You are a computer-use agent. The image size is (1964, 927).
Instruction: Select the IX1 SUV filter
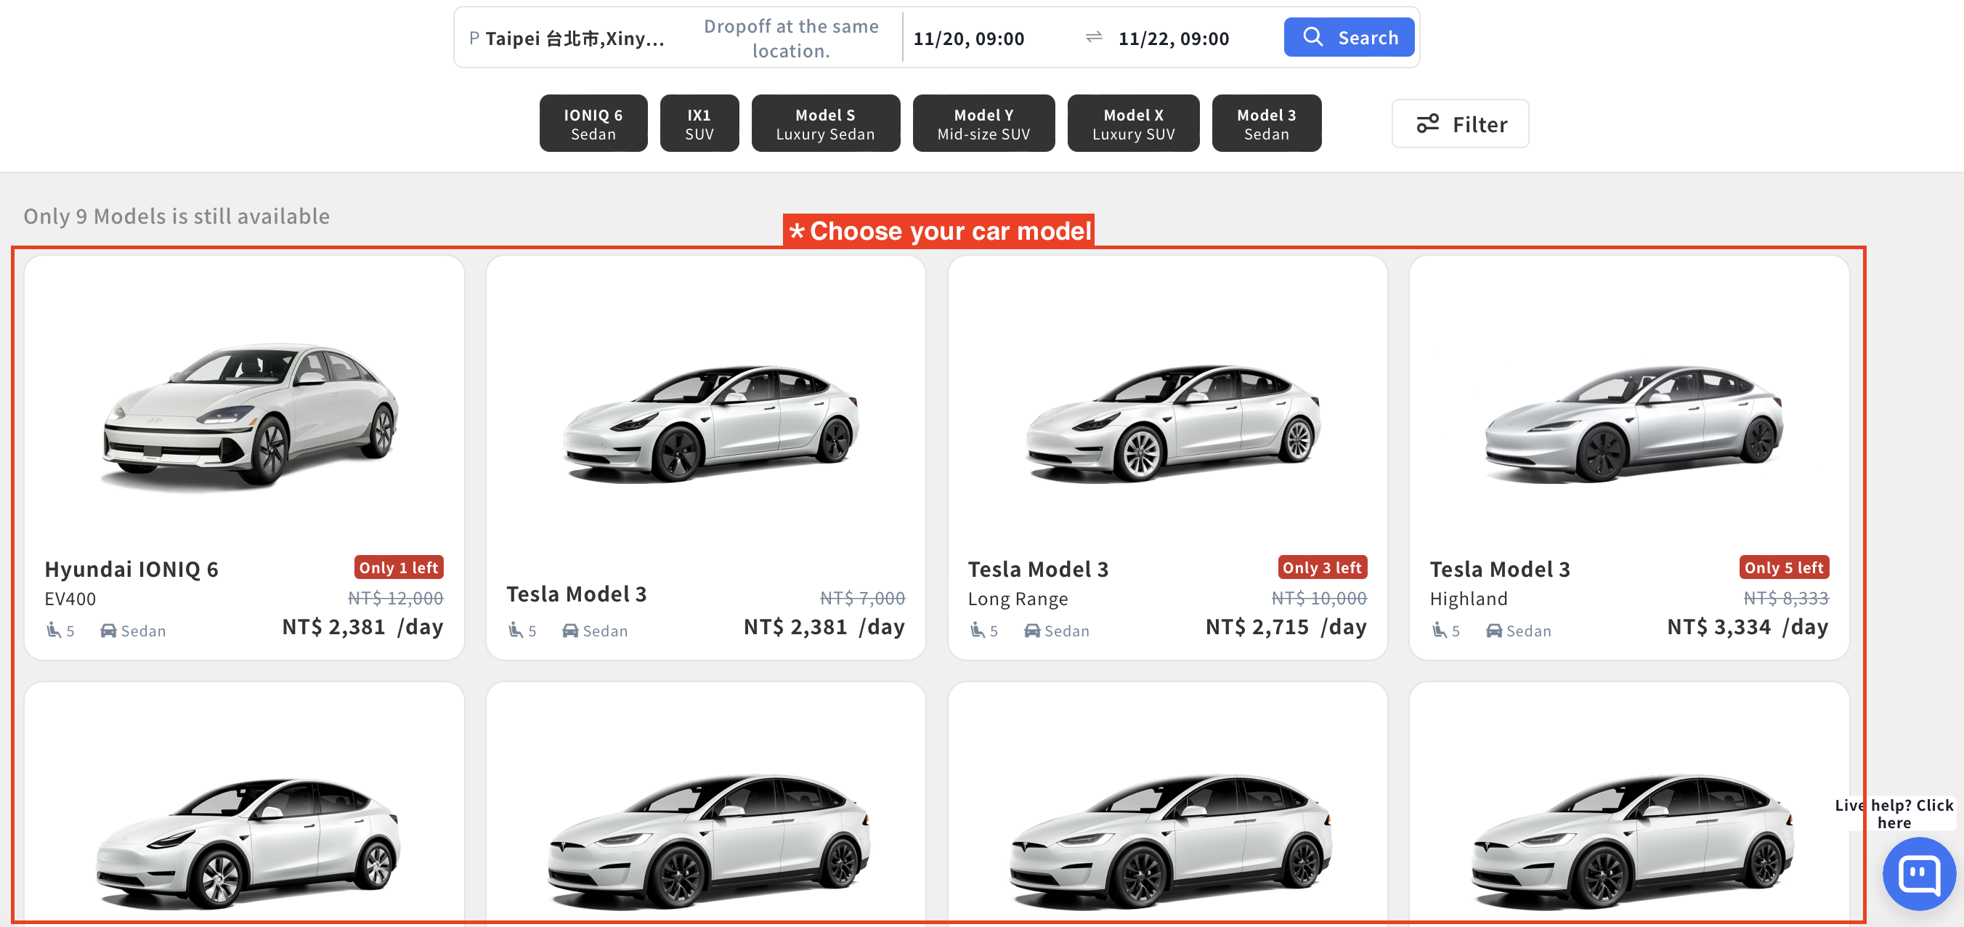[x=699, y=124]
